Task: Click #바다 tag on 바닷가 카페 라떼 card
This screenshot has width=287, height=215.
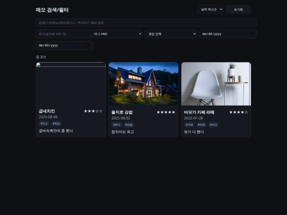Action: click(x=214, y=125)
